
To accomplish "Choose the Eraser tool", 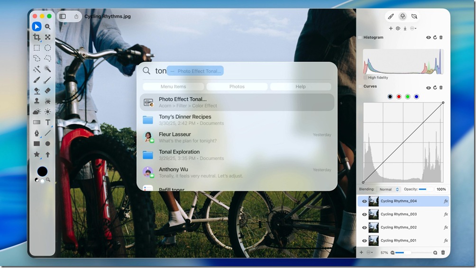I will pyautogui.click(x=48, y=90).
